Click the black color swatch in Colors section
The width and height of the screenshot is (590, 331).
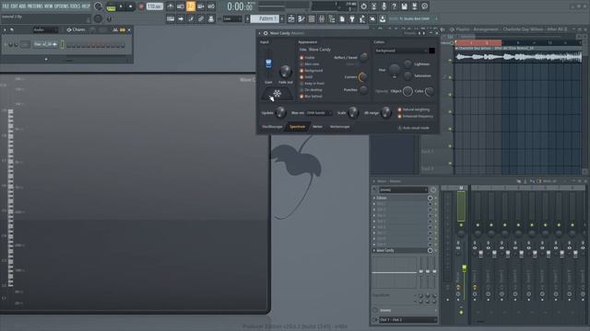click(x=431, y=51)
